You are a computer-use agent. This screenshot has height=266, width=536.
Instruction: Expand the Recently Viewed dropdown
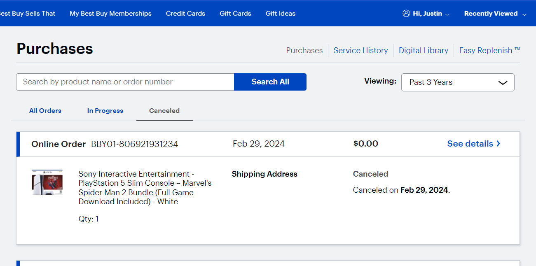coord(495,14)
